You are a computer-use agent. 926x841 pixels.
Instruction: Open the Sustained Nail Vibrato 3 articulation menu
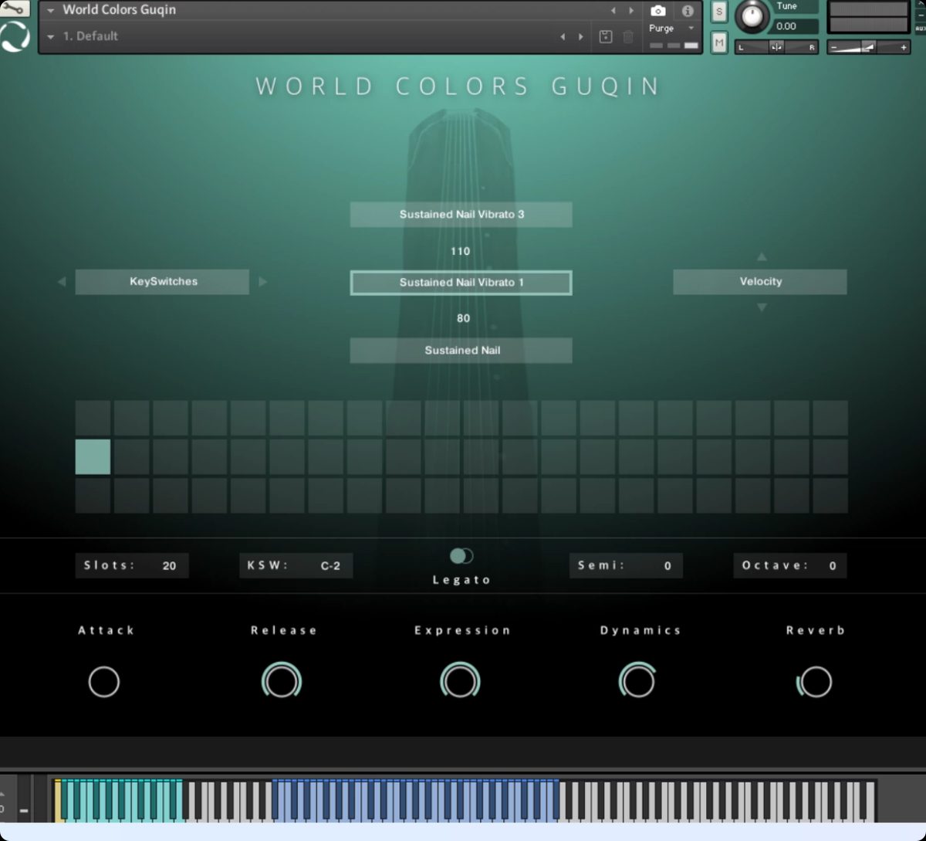pyautogui.click(x=461, y=215)
